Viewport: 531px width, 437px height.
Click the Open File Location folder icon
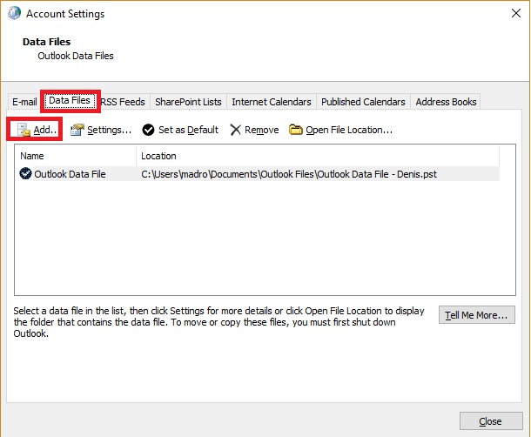click(296, 130)
